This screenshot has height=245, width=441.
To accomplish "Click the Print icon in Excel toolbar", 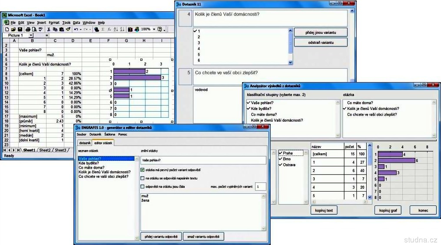I will click(x=28, y=29).
